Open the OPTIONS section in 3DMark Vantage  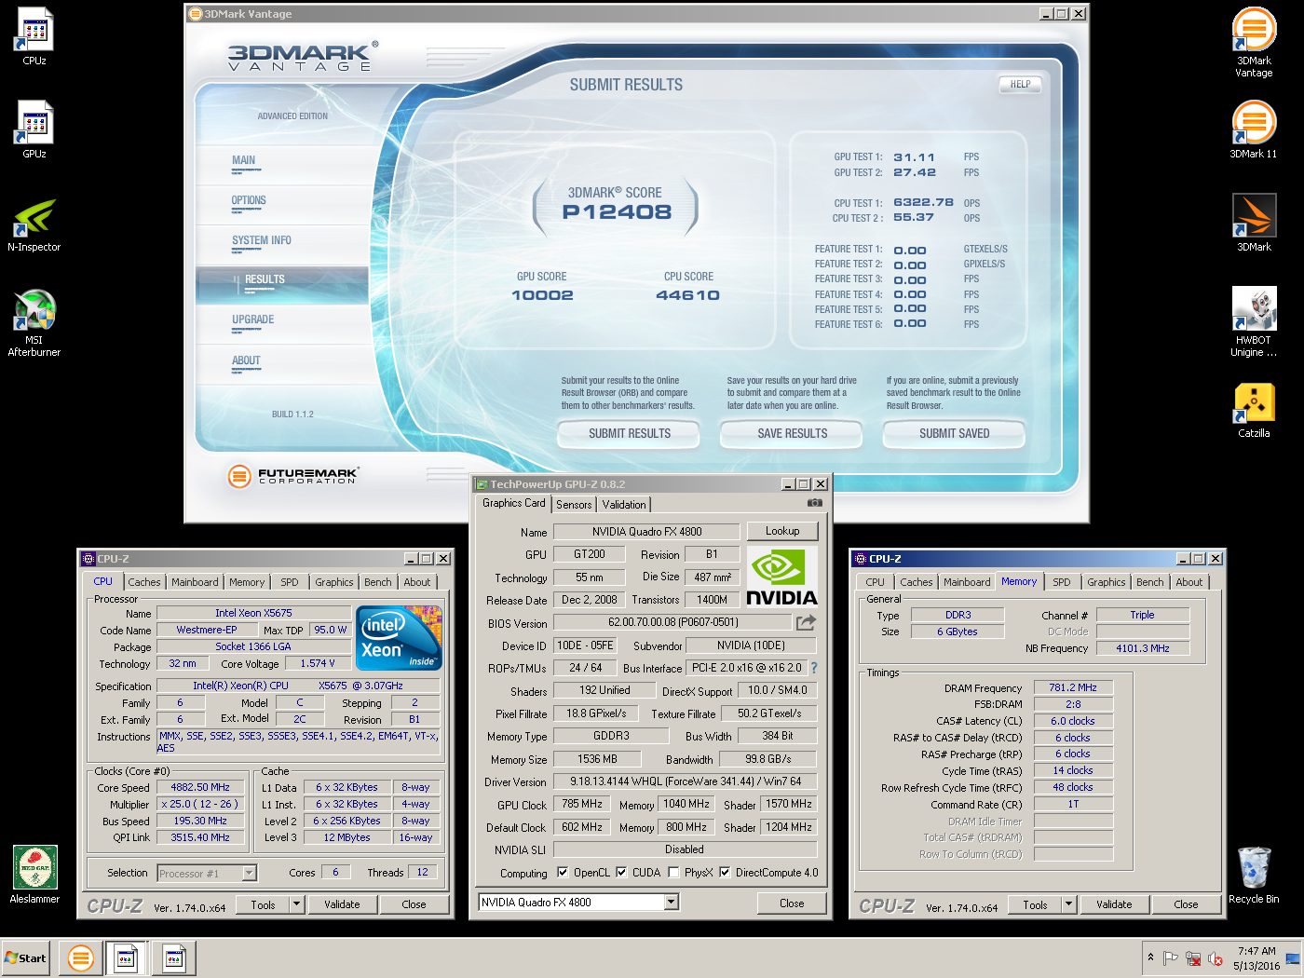click(249, 200)
